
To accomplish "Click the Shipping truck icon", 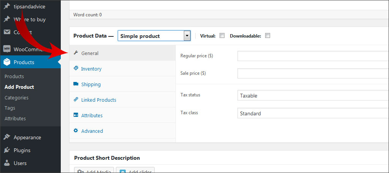I will click(x=76, y=84).
